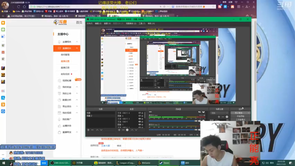Collapse the 直播相关 section in the sidebar
This screenshot has width=295, height=166.
coord(77,48)
